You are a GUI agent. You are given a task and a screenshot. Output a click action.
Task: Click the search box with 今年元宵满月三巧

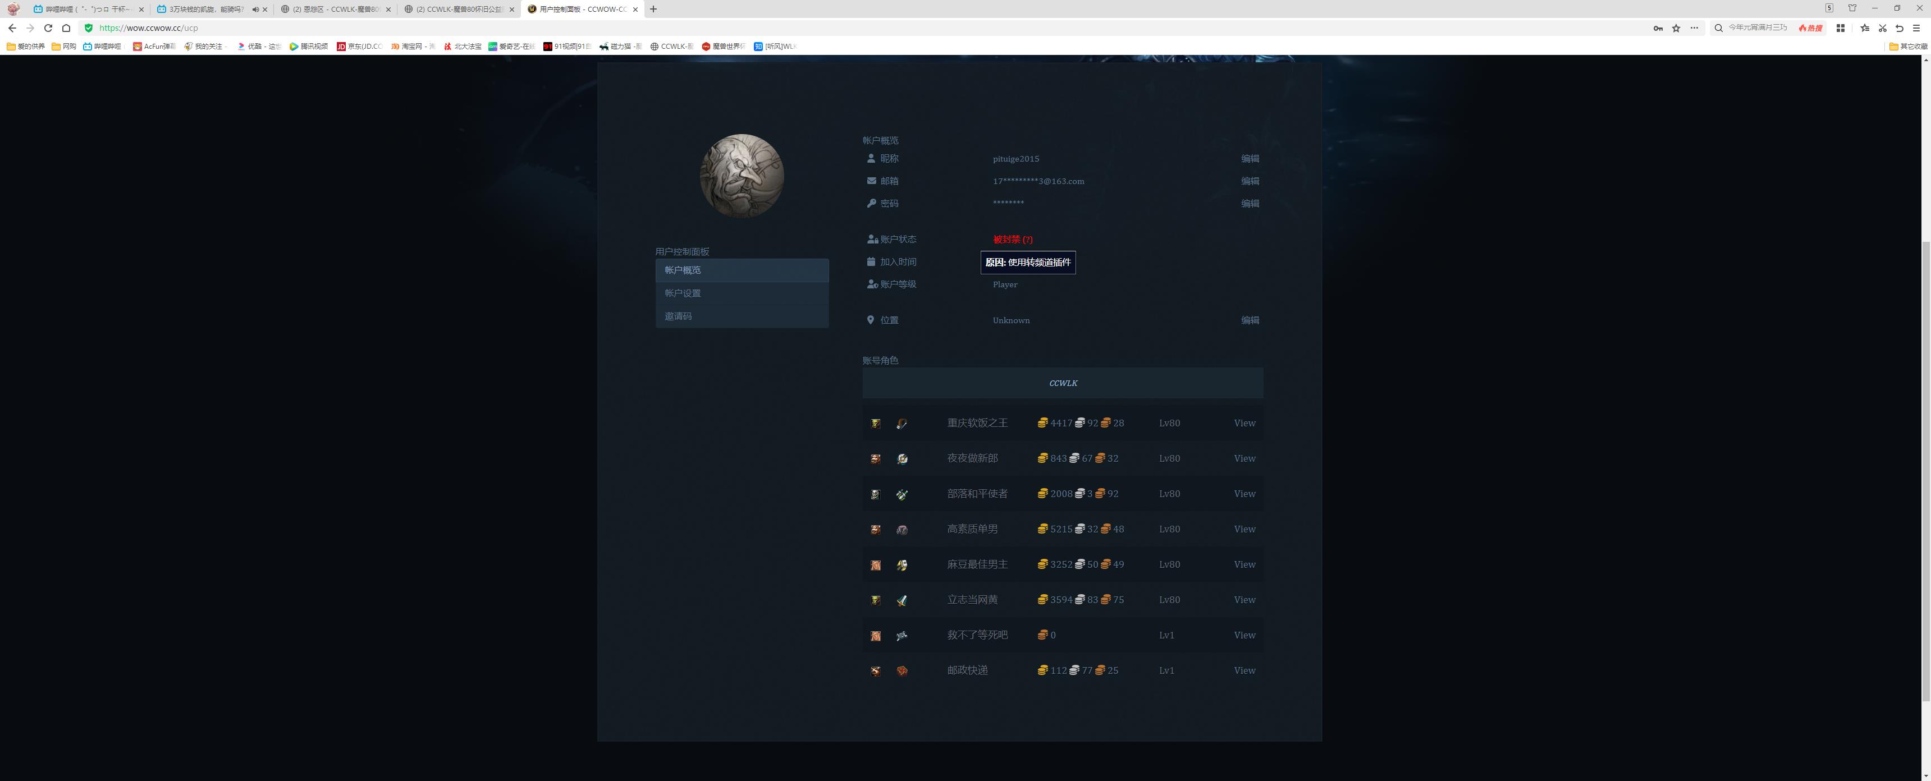click(x=1757, y=29)
